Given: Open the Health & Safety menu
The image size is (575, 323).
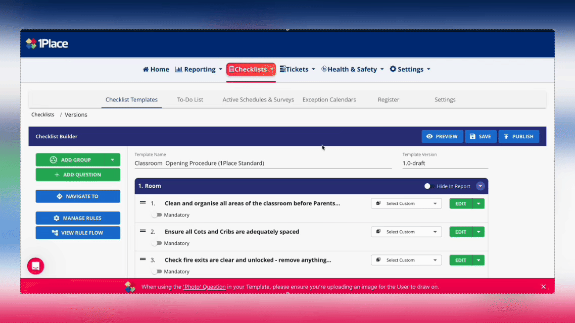Looking at the screenshot, I should pos(353,69).
